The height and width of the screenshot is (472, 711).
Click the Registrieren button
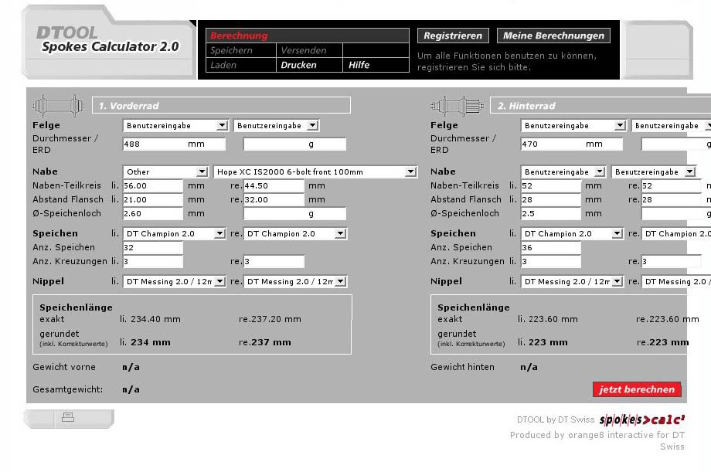pos(454,36)
